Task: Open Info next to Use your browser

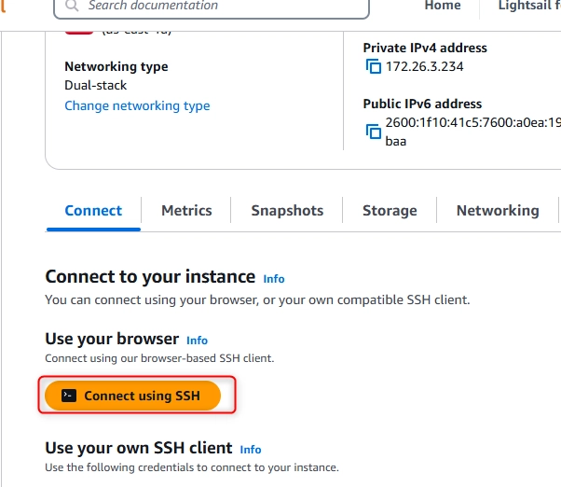Action: (197, 341)
